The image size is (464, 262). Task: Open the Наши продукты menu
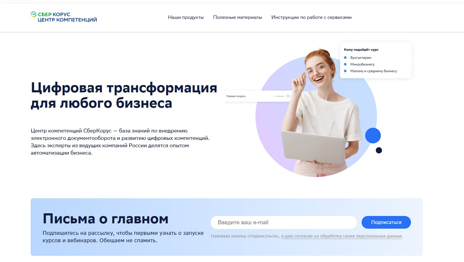(186, 17)
